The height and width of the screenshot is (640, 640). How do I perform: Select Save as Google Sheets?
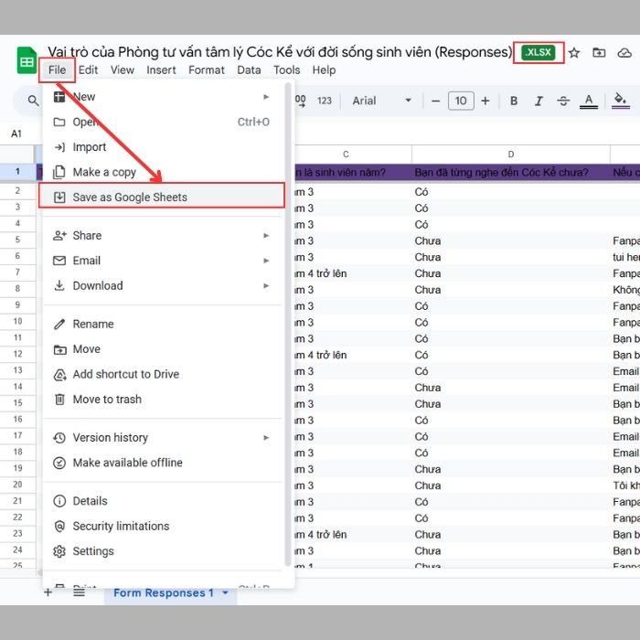[x=162, y=197]
